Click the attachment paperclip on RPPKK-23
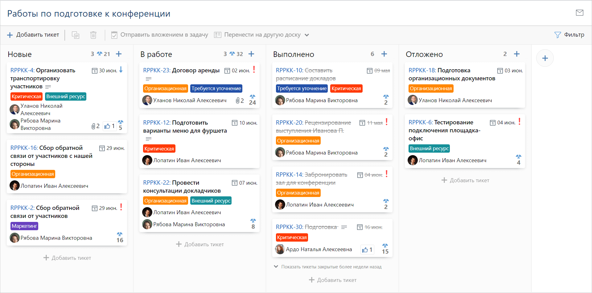 (x=238, y=101)
